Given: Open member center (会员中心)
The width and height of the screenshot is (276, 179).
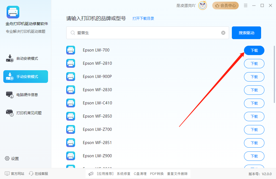Looking at the screenshot, I should click(225, 6).
